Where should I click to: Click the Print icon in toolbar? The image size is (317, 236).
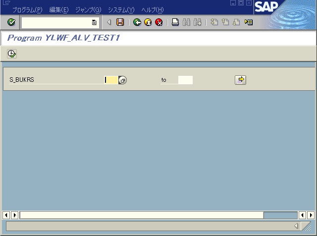pos(175,22)
